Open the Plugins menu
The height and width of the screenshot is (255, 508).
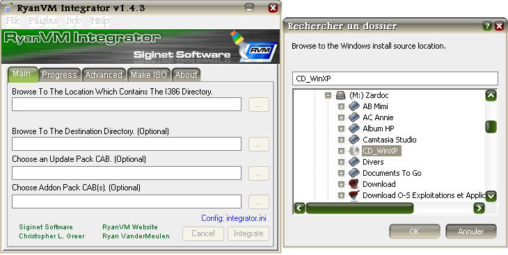[43, 21]
